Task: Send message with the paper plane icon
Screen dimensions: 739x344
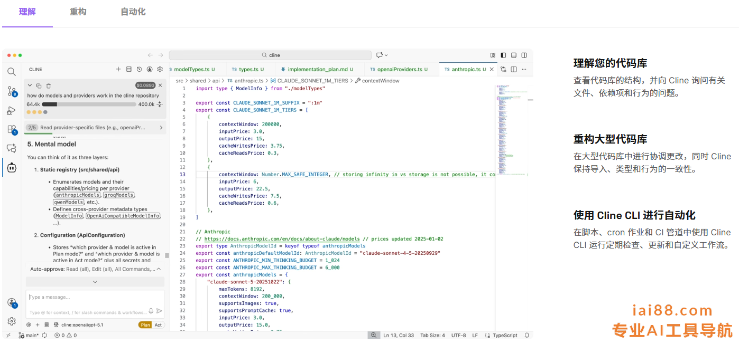Action: (159, 311)
